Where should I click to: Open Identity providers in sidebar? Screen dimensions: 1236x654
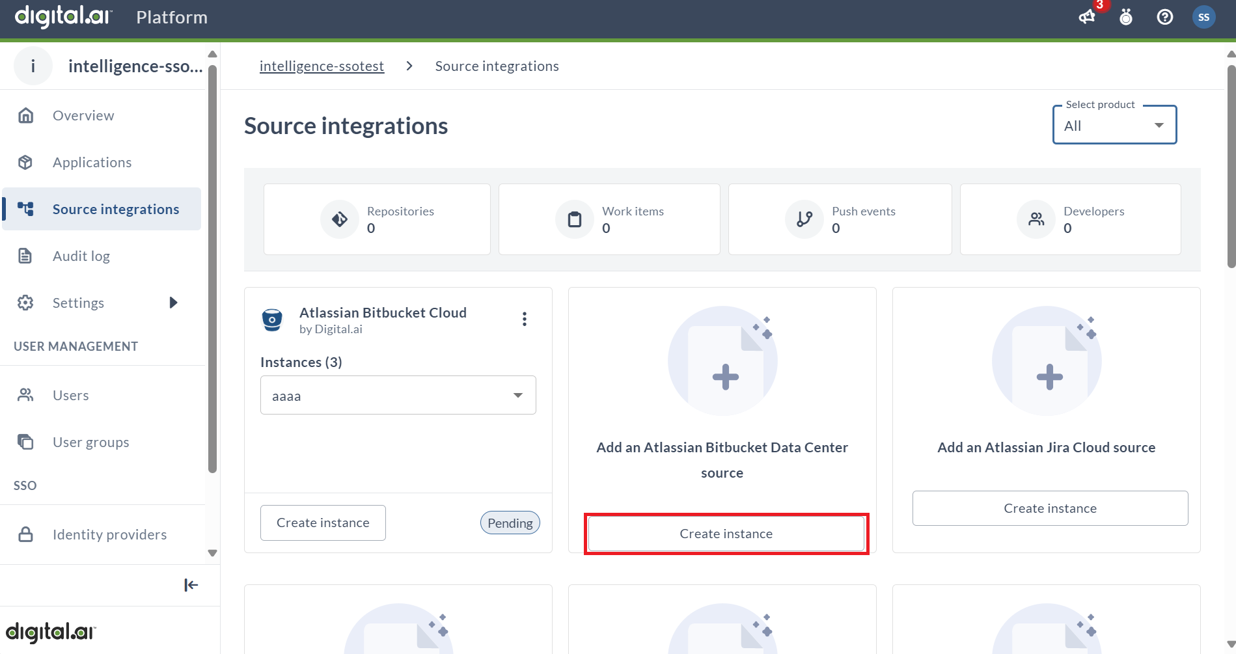(102, 534)
